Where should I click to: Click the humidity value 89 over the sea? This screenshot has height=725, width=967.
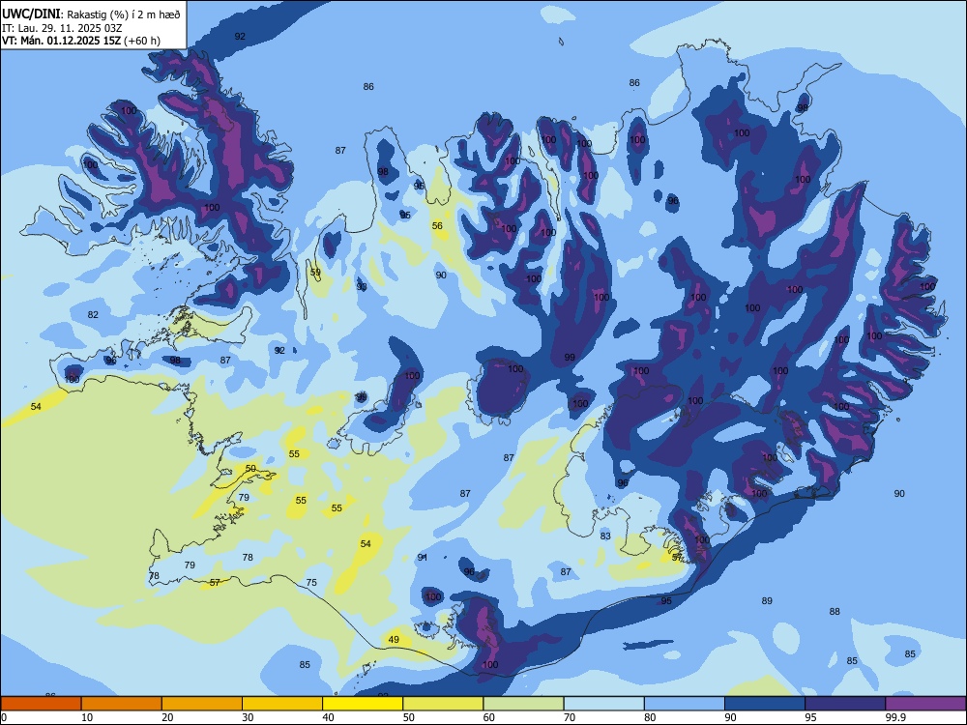[x=767, y=600]
